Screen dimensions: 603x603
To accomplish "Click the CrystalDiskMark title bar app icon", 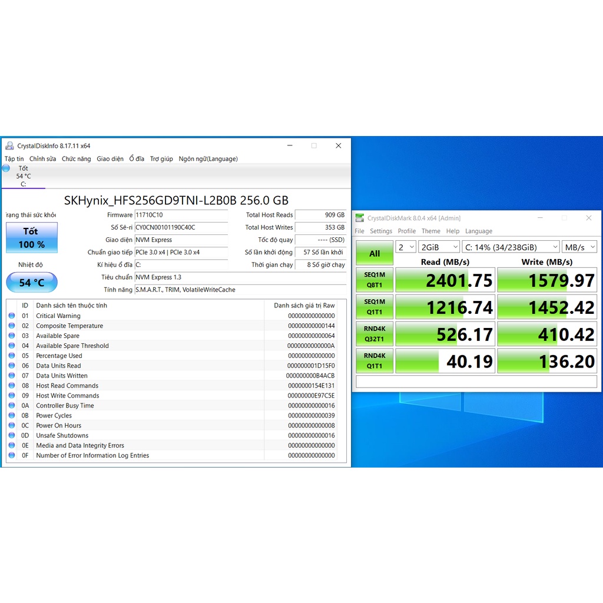I will [x=360, y=218].
